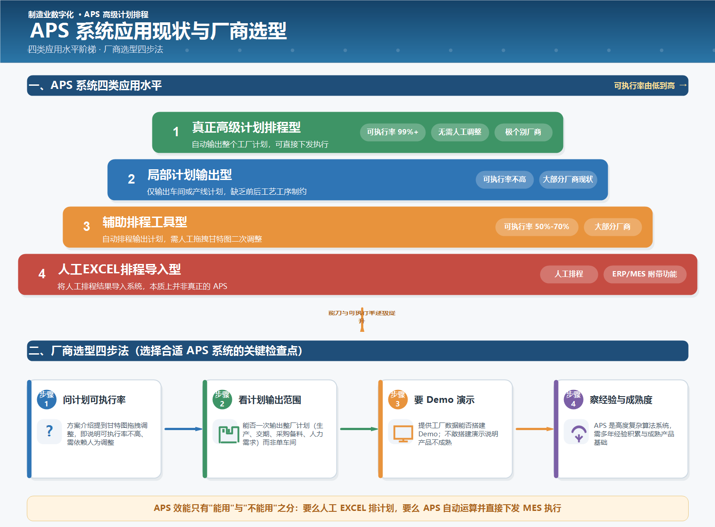Click the tier title 人工EXCEL排程导入型
The height and width of the screenshot is (527, 715).
119,269
